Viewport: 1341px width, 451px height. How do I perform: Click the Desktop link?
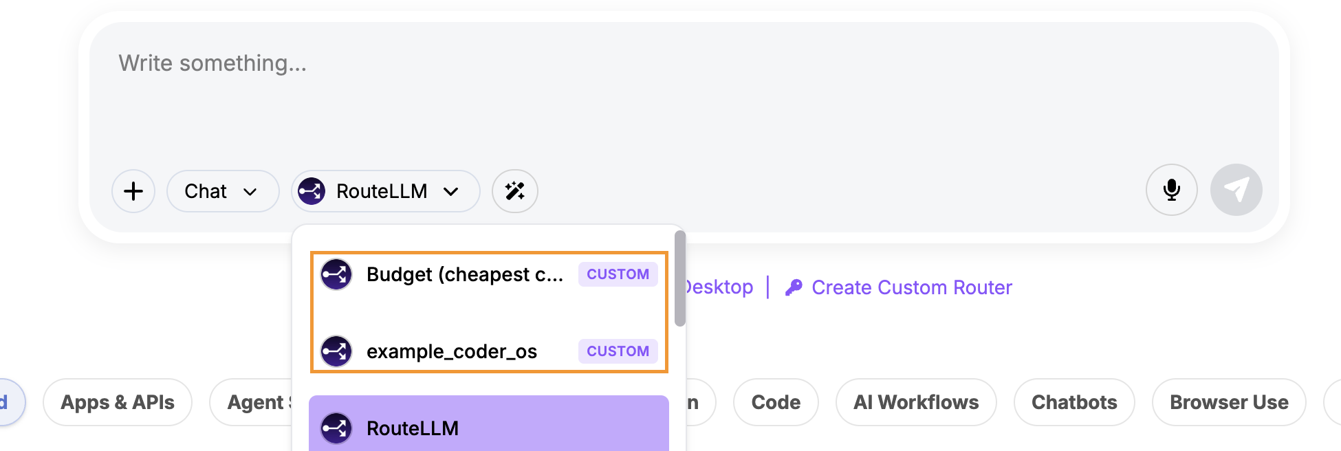(x=719, y=287)
